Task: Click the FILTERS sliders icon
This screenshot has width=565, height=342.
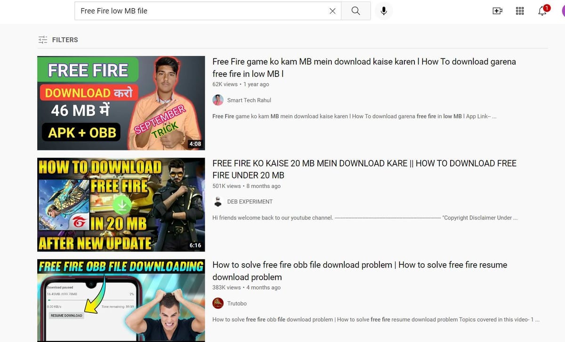Action: click(42, 40)
